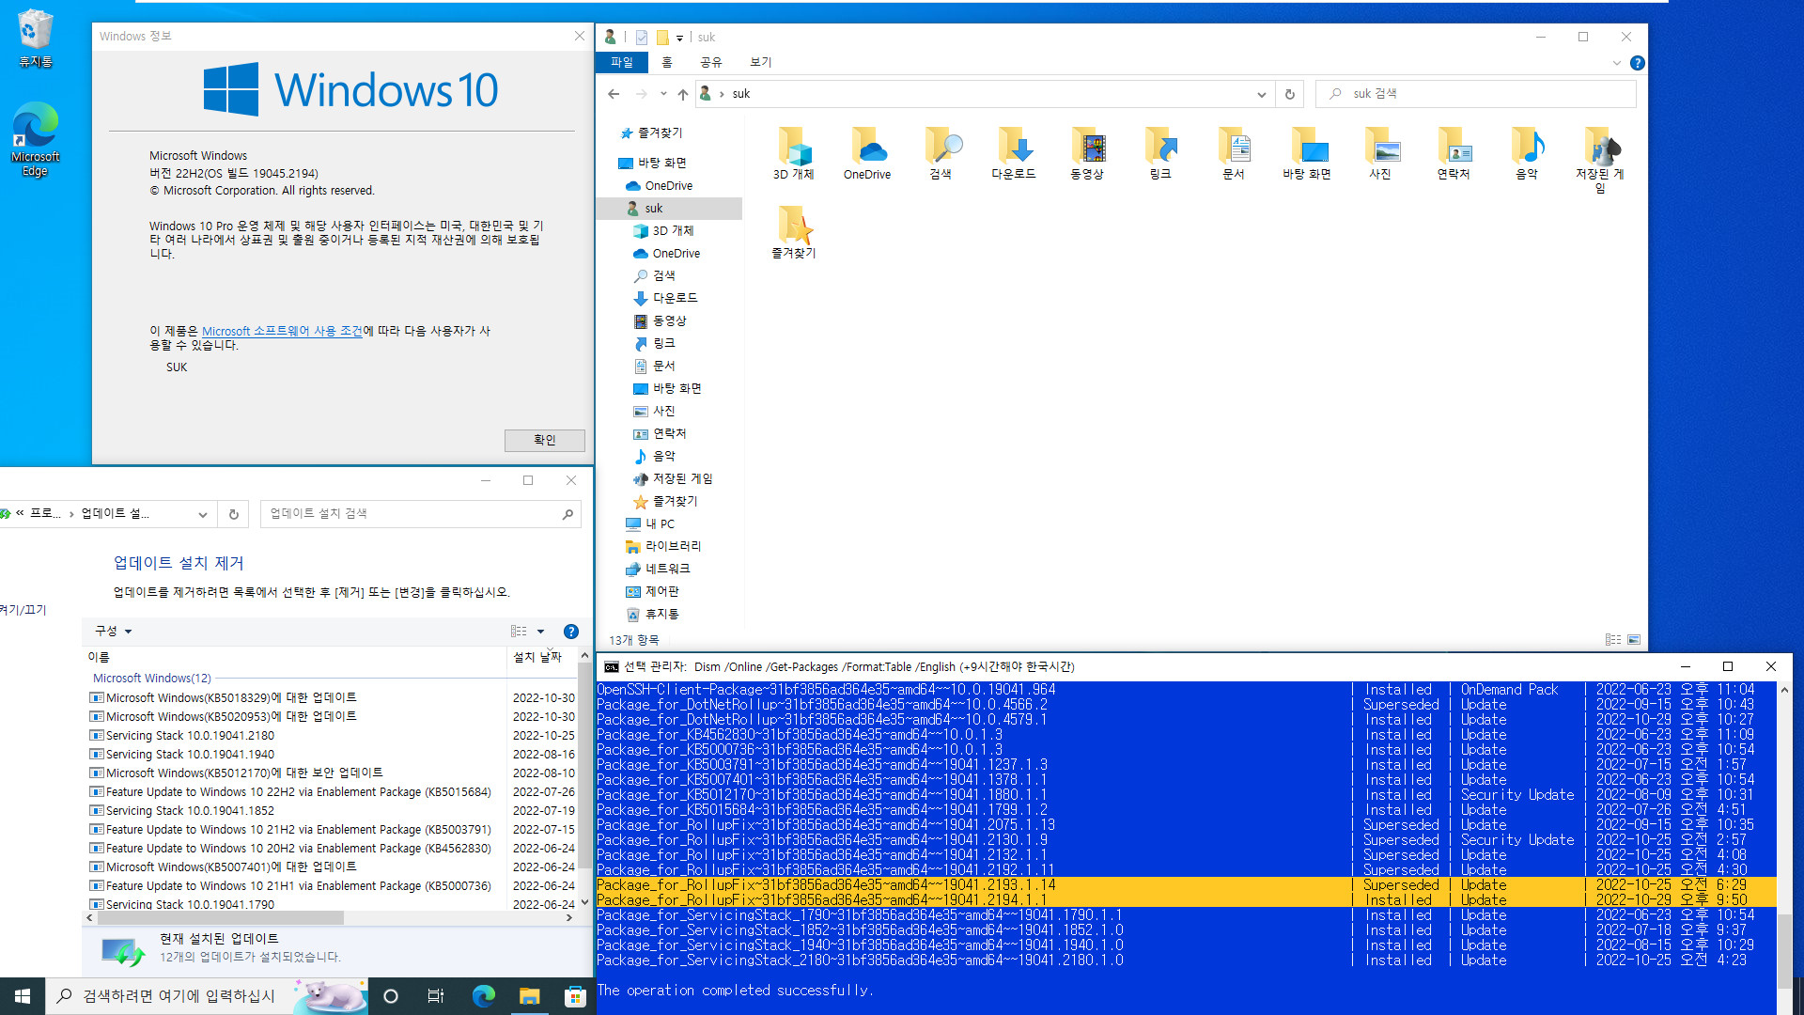Launch Microsoft Edge from desktop shortcut

tap(35, 139)
